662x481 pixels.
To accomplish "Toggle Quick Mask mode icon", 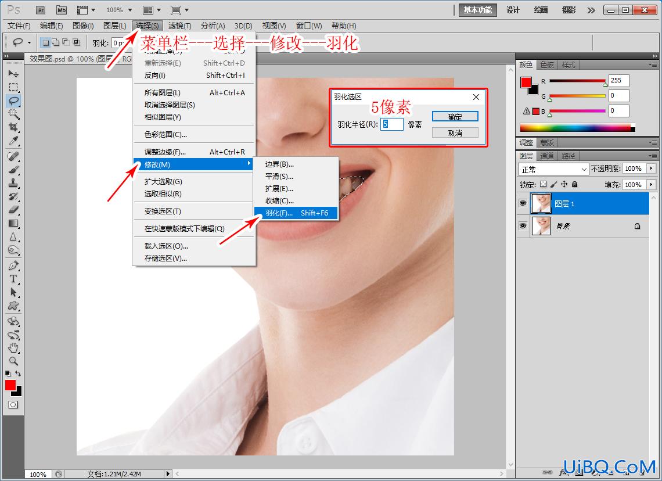I will 13,404.
